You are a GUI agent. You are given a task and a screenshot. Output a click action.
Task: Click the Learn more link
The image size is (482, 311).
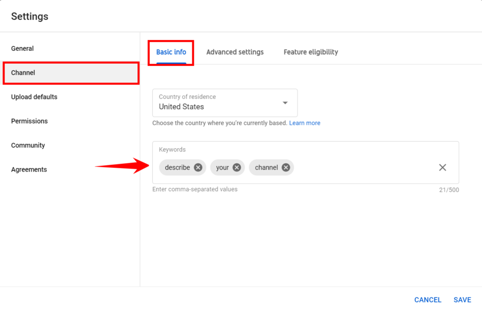click(x=305, y=123)
